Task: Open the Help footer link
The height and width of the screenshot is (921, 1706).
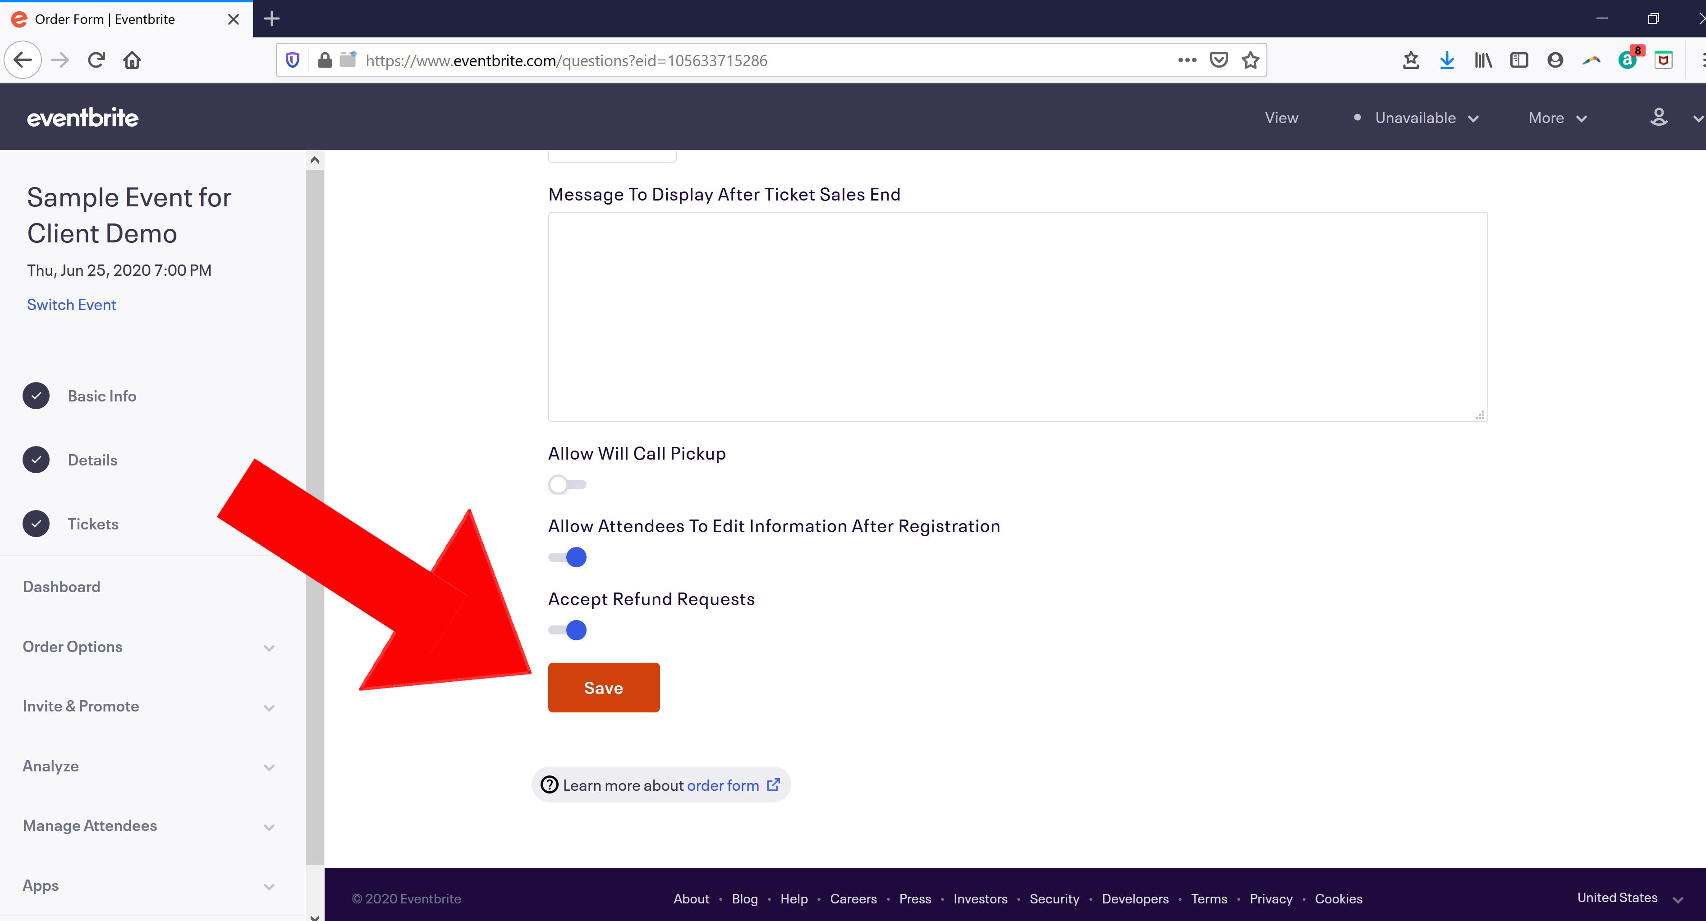Action: (x=794, y=898)
